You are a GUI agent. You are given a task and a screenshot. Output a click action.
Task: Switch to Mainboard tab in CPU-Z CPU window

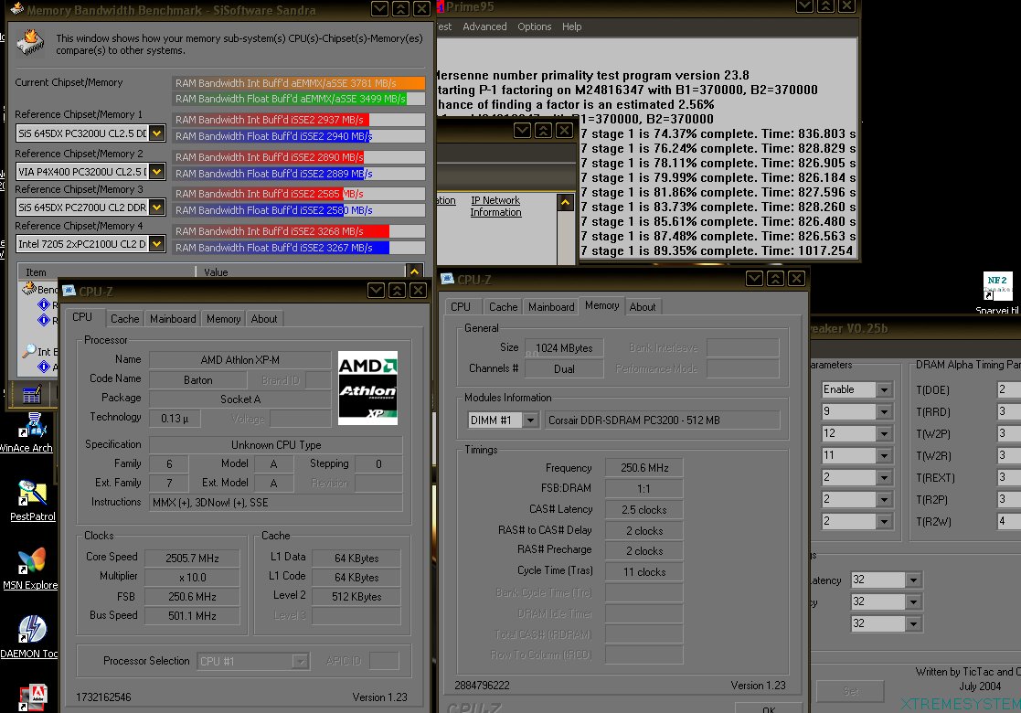coord(173,318)
